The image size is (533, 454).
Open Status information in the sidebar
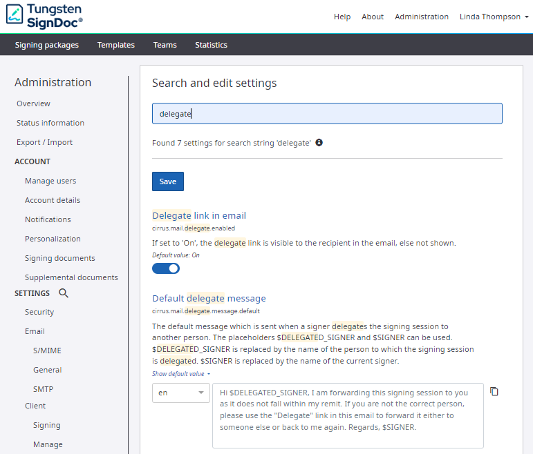[50, 123]
